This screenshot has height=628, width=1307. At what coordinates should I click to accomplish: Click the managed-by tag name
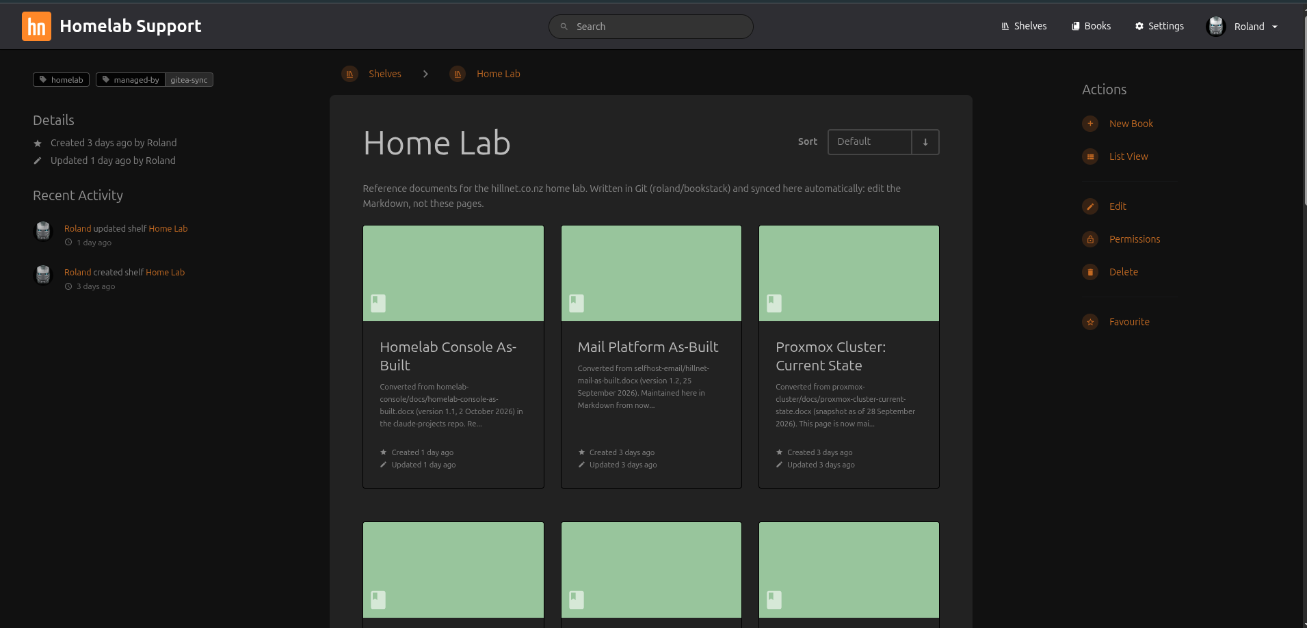pyautogui.click(x=131, y=80)
